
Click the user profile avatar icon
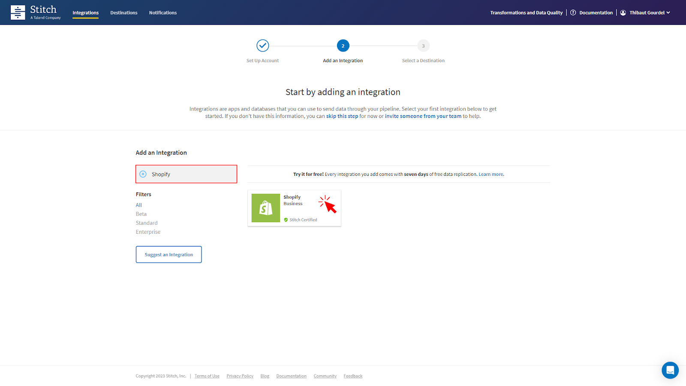coord(623,13)
